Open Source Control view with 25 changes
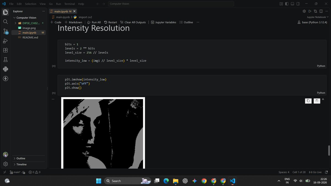331x186 pixels. point(6,31)
